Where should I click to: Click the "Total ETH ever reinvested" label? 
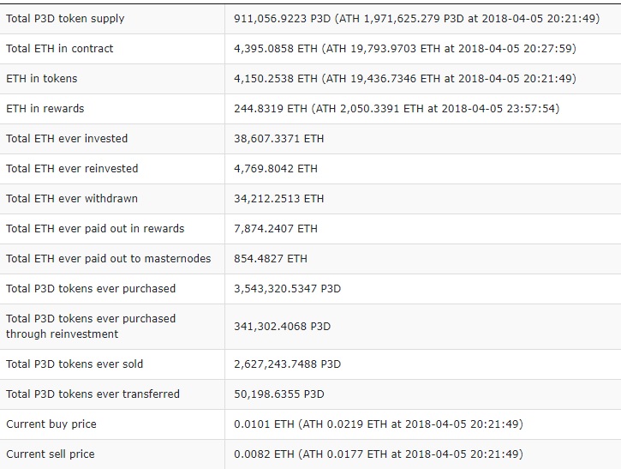(x=72, y=169)
